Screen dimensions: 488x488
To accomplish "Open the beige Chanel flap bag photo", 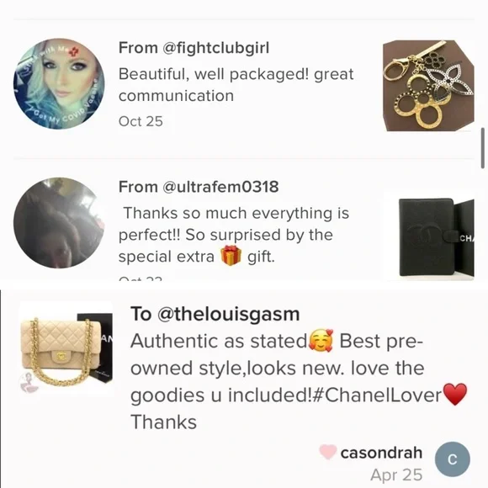I will [x=66, y=348].
